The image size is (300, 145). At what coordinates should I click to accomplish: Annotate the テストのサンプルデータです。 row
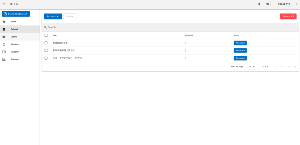pos(240,58)
